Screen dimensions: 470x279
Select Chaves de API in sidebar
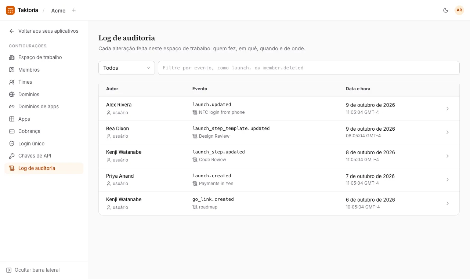coord(44,156)
